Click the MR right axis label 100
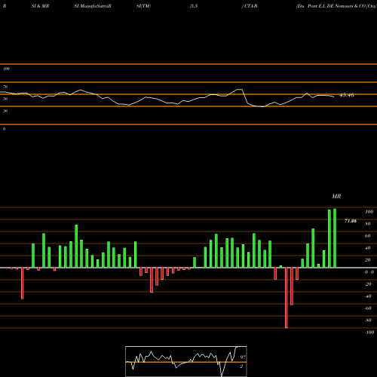This screenshot has height=377, width=377. [369, 212]
